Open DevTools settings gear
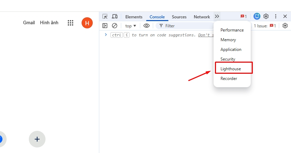The width and height of the screenshot is (291, 153). coord(266,16)
